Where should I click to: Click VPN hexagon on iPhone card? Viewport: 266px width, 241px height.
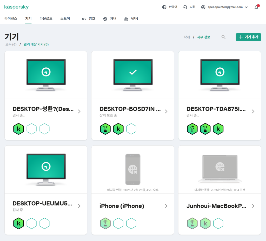(105, 223)
